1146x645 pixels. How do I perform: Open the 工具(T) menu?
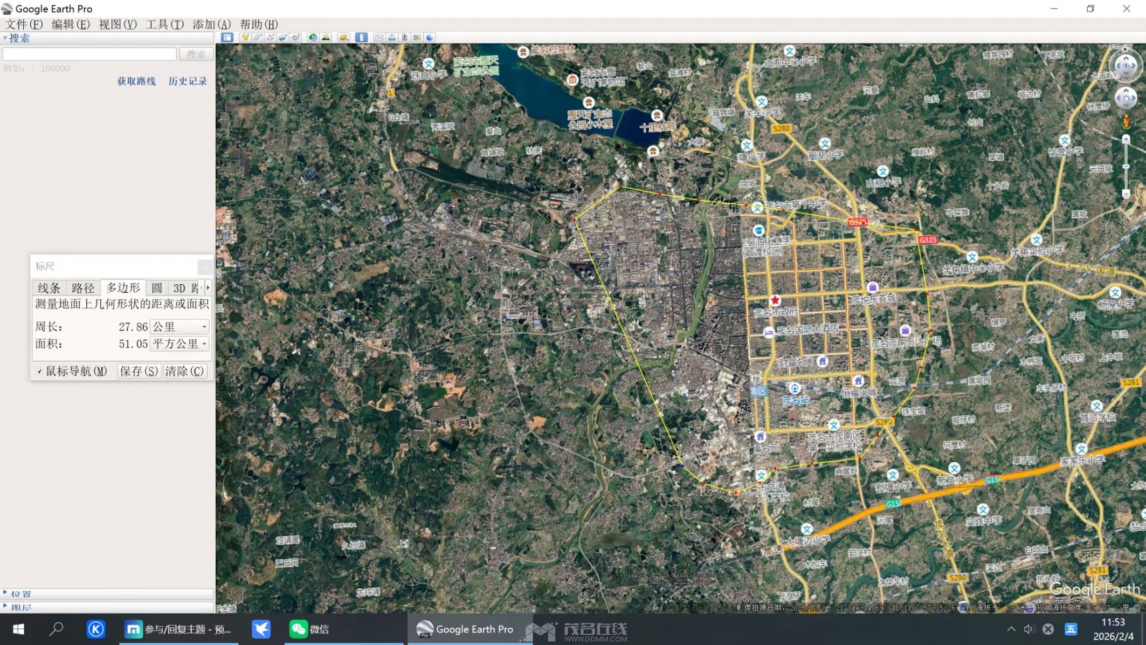[x=164, y=24]
